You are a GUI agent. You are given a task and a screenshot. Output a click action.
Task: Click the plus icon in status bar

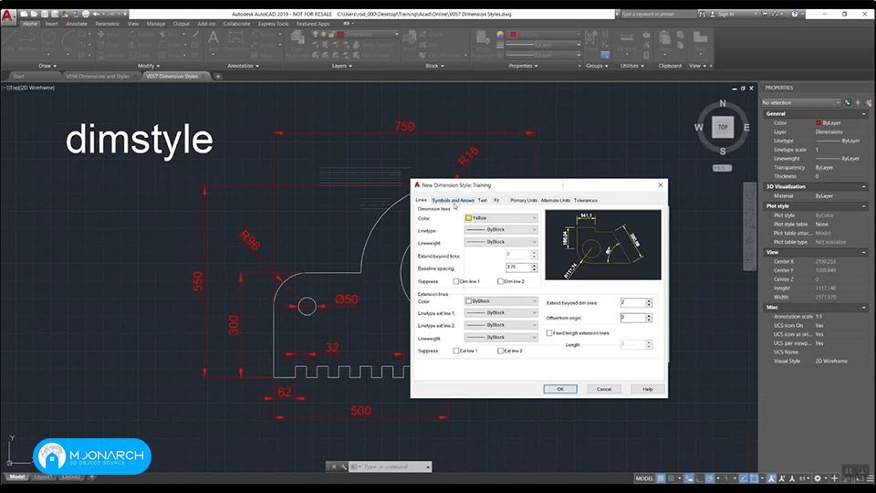click(x=835, y=478)
